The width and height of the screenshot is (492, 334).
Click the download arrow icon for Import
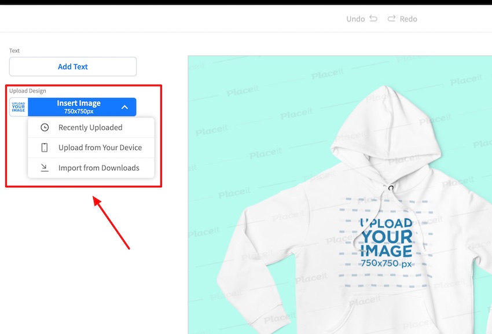[45, 168]
